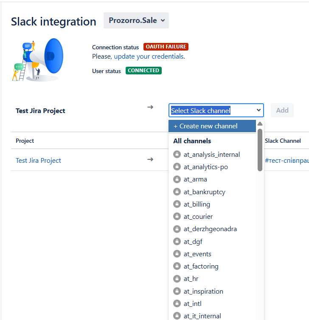The image size is (309, 320).
Task: Click lock icon beside at_hr channel
Action: [x=177, y=279]
